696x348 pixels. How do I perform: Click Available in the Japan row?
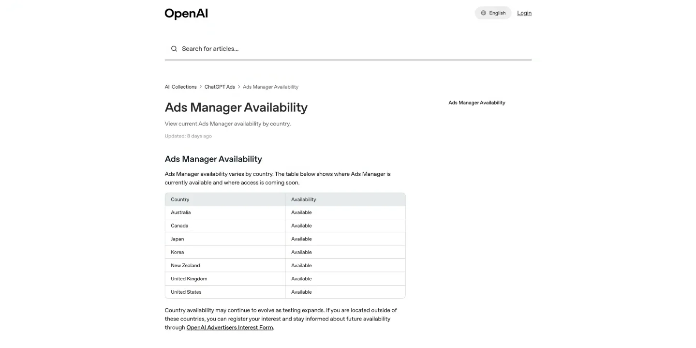(301, 239)
